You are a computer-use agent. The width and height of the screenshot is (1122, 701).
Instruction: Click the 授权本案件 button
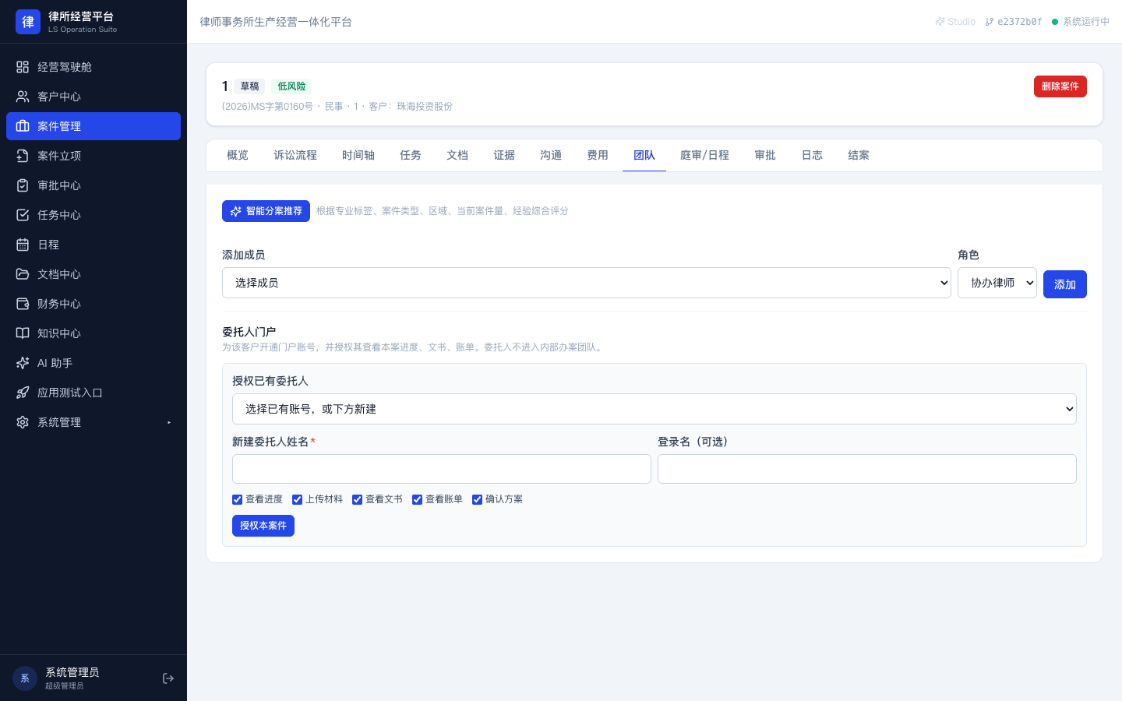pyautogui.click(x=263, y=526)
